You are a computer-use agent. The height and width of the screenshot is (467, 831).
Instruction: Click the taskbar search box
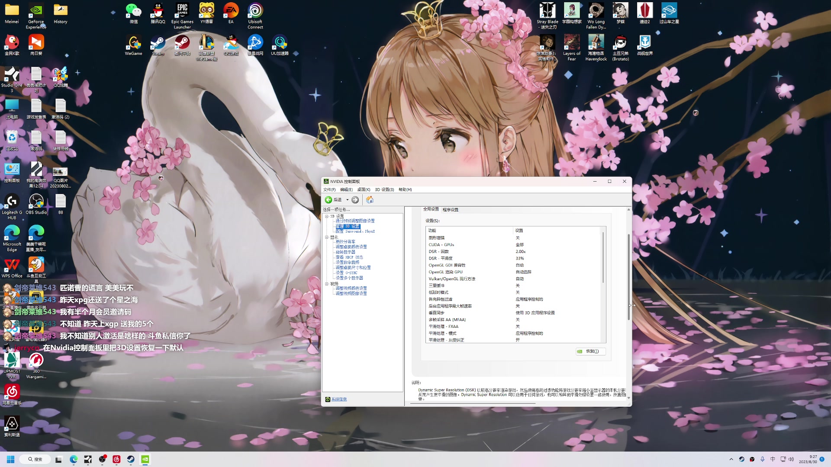[x=35, y=459]
